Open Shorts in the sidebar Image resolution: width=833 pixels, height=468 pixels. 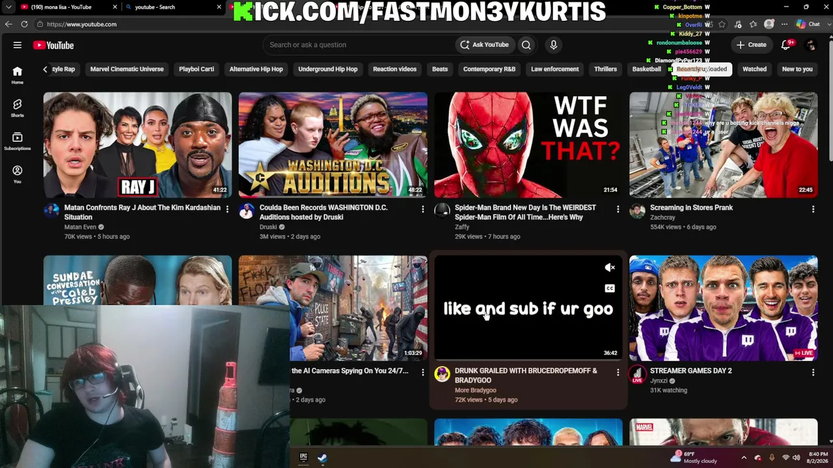tap(18, 108)
